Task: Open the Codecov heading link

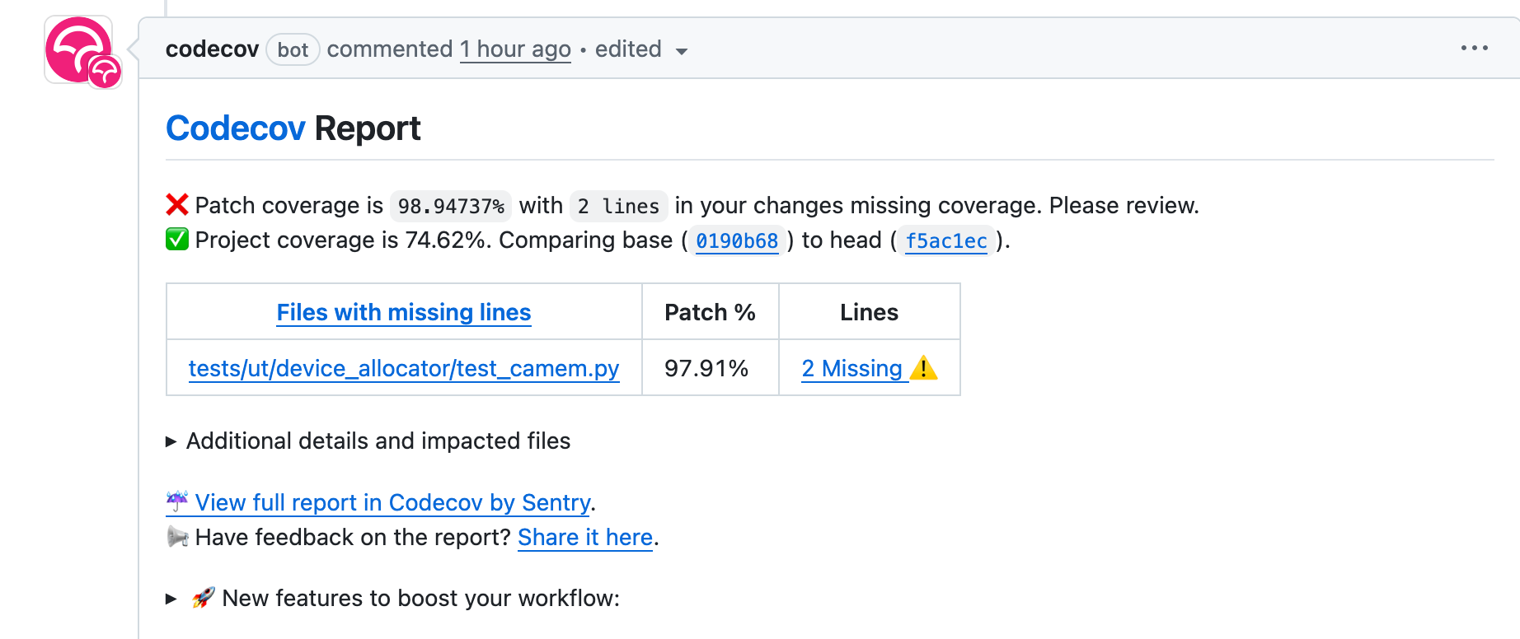Action: pos(236,128)
